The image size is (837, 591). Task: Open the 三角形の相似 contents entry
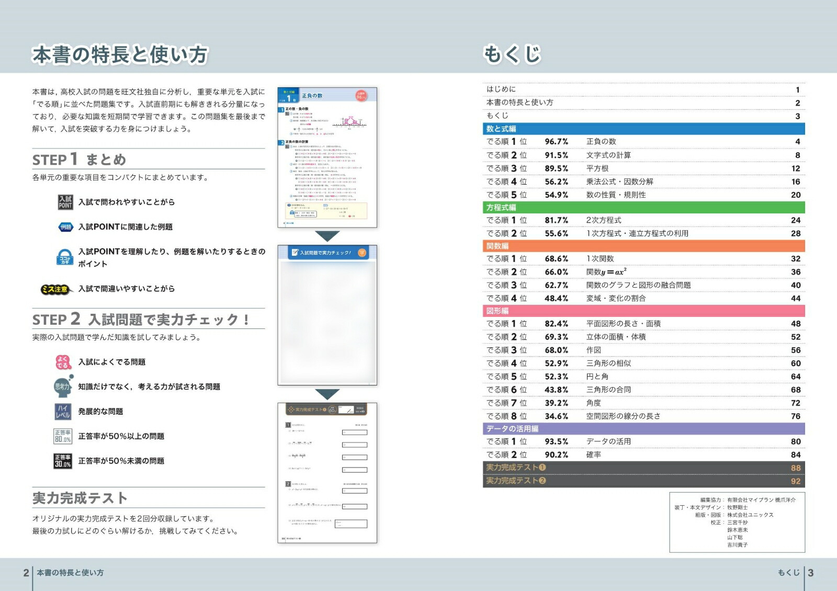[608, 363]
